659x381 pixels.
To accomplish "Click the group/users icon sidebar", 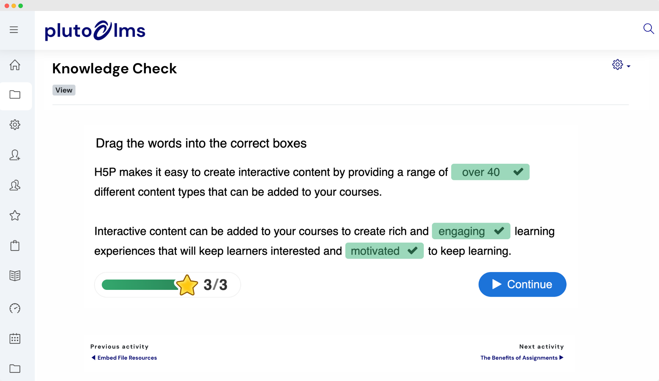I will [x=15, y=185].
